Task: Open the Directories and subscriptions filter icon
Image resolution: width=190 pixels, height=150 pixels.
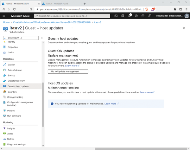Action: tap(123, 16)
